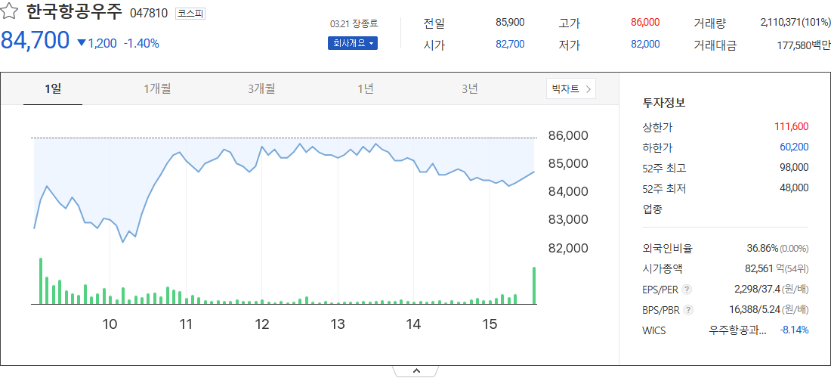The height and width of the screenshot is (378, 831).
Task: Click the current price 84,700
Action: (x=35, y=40)
